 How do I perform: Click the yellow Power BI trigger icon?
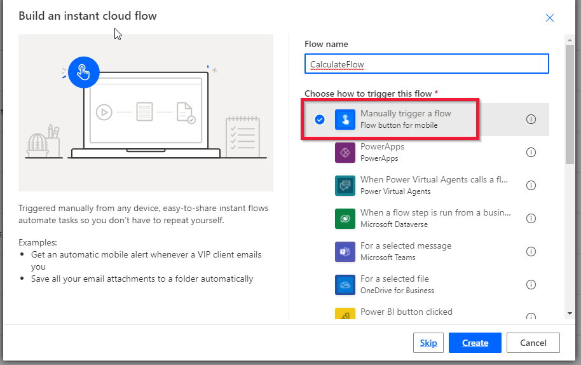345,313
